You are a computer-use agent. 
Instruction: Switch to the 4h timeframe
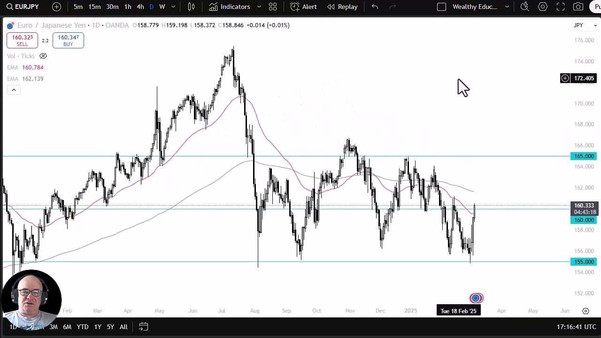pyautogui.click(x=140, y=7)
